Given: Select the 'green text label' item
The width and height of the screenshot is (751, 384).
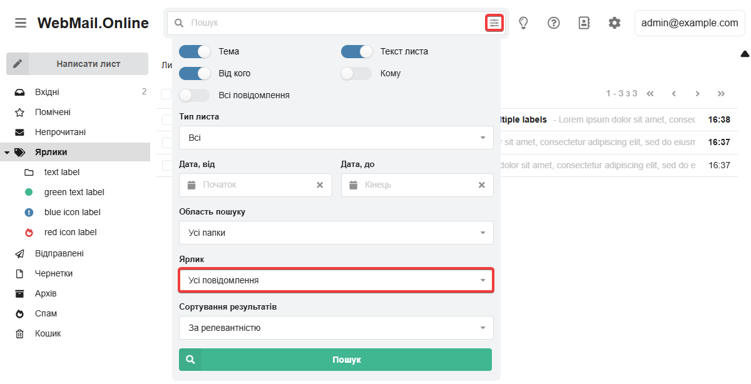Looking at the screenshot, I should coord(74,192).
